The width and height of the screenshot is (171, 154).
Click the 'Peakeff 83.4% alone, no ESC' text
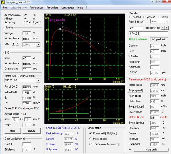tap(22, 108)
